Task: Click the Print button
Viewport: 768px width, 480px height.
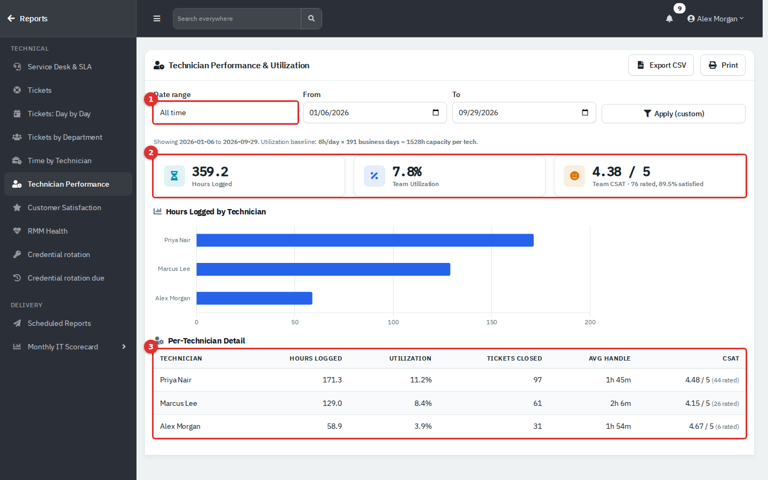Action: [723, 65]
